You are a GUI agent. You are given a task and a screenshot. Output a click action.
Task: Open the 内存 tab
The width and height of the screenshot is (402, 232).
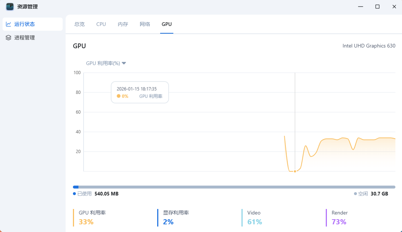pyautogui.click(x=123, y=24)
